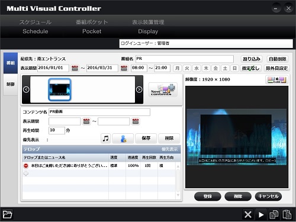The height and width of the screenshot is (222, 296).
Task: Toggle Tuesday (火) day selector
Action: pos(187,68)
